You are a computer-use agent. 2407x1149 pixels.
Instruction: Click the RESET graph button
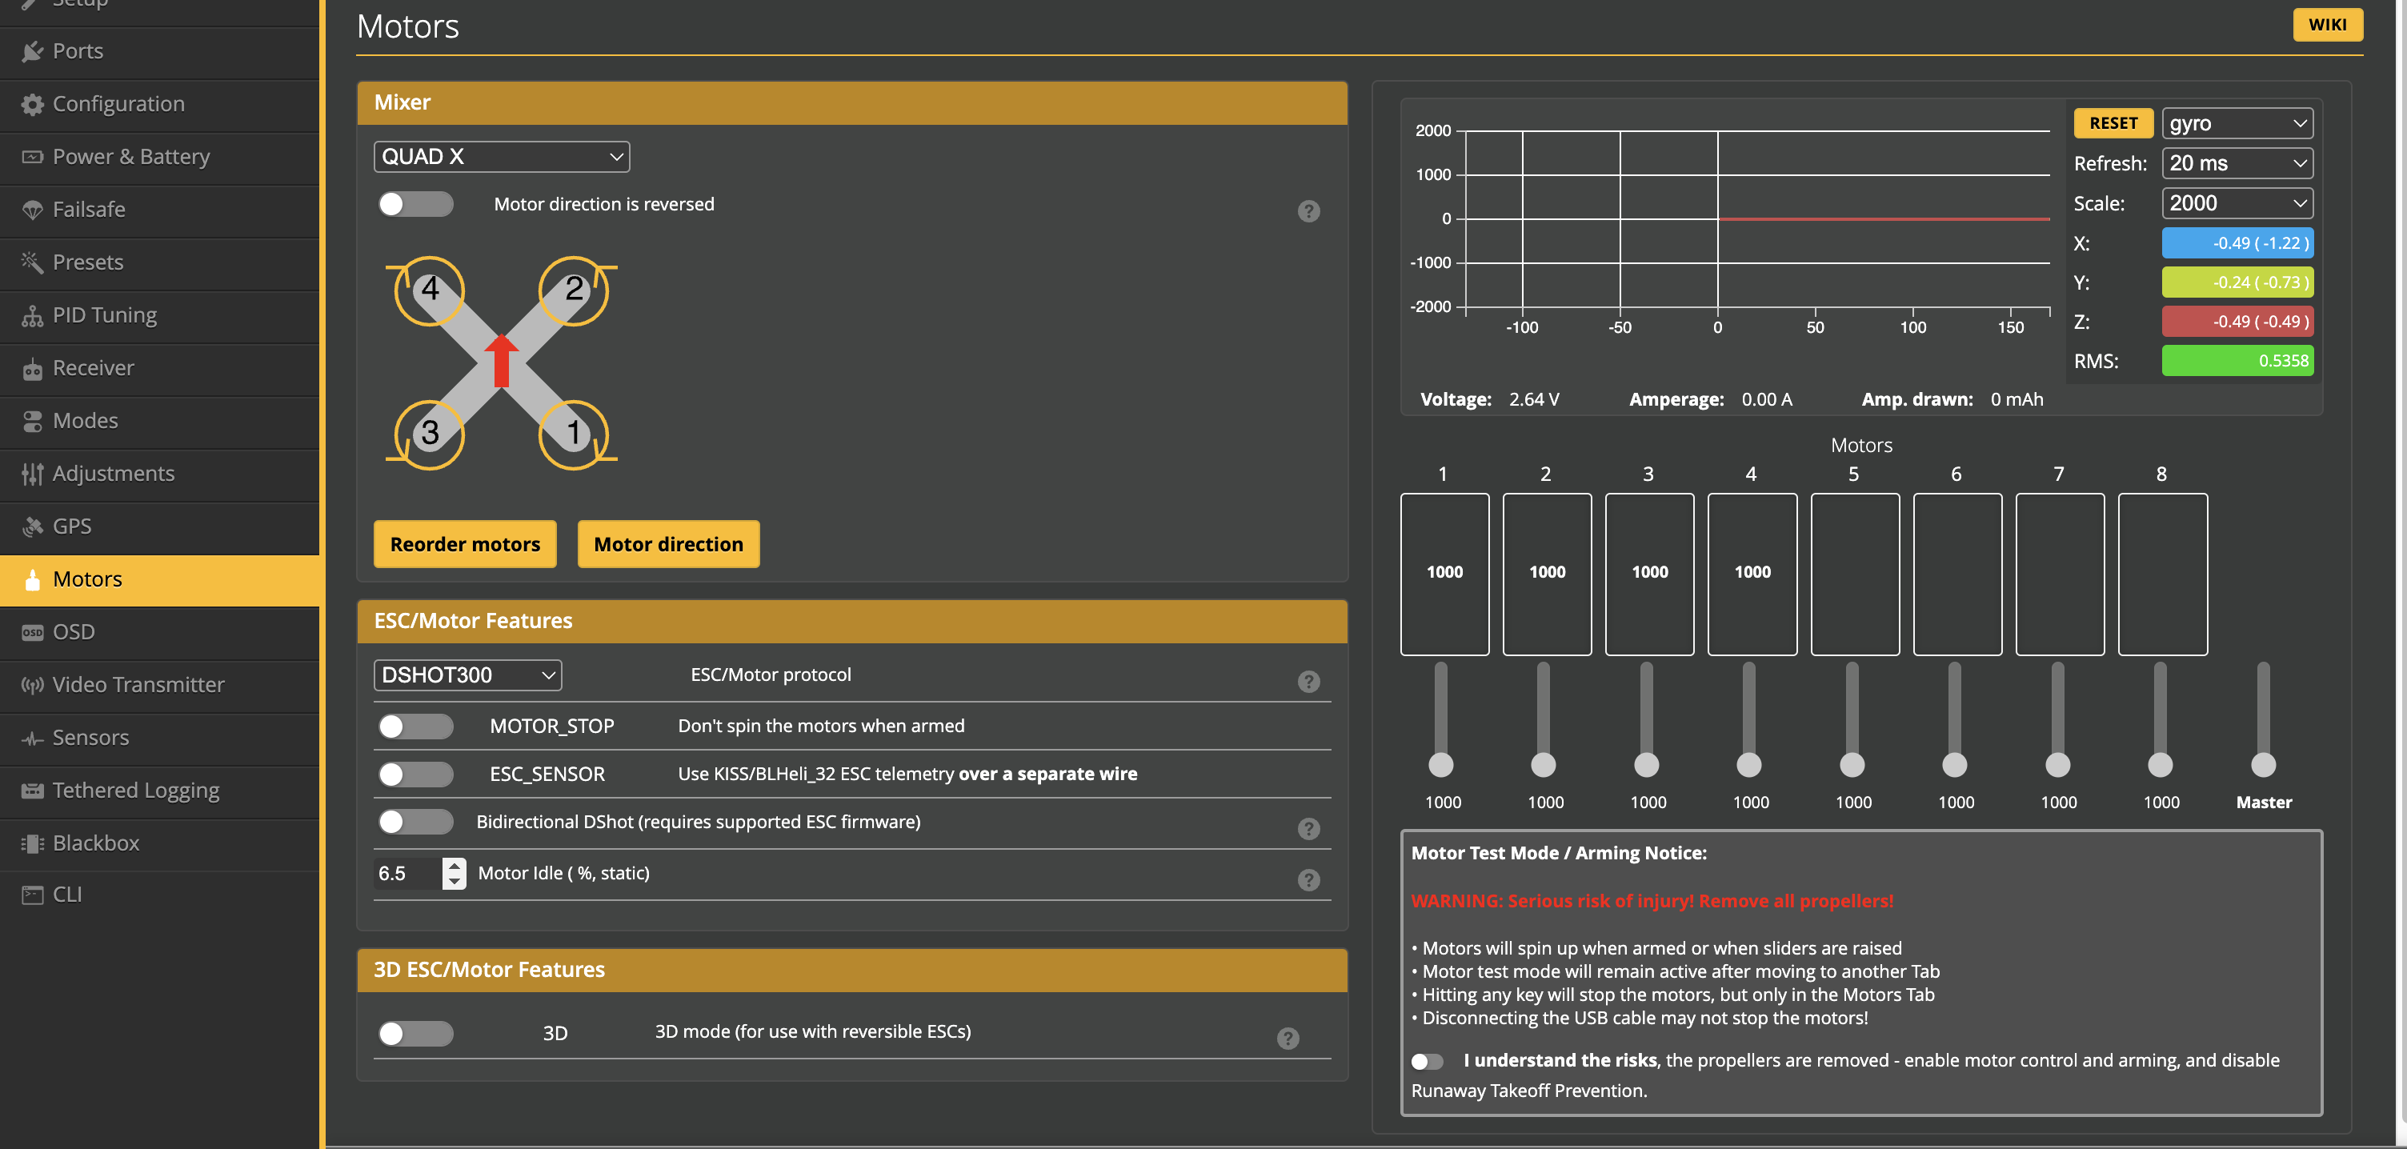2113,123
